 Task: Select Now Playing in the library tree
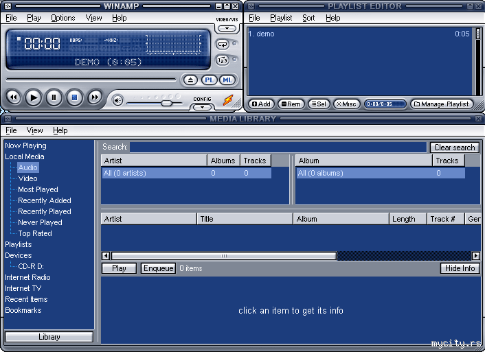(x=25, y=145)
